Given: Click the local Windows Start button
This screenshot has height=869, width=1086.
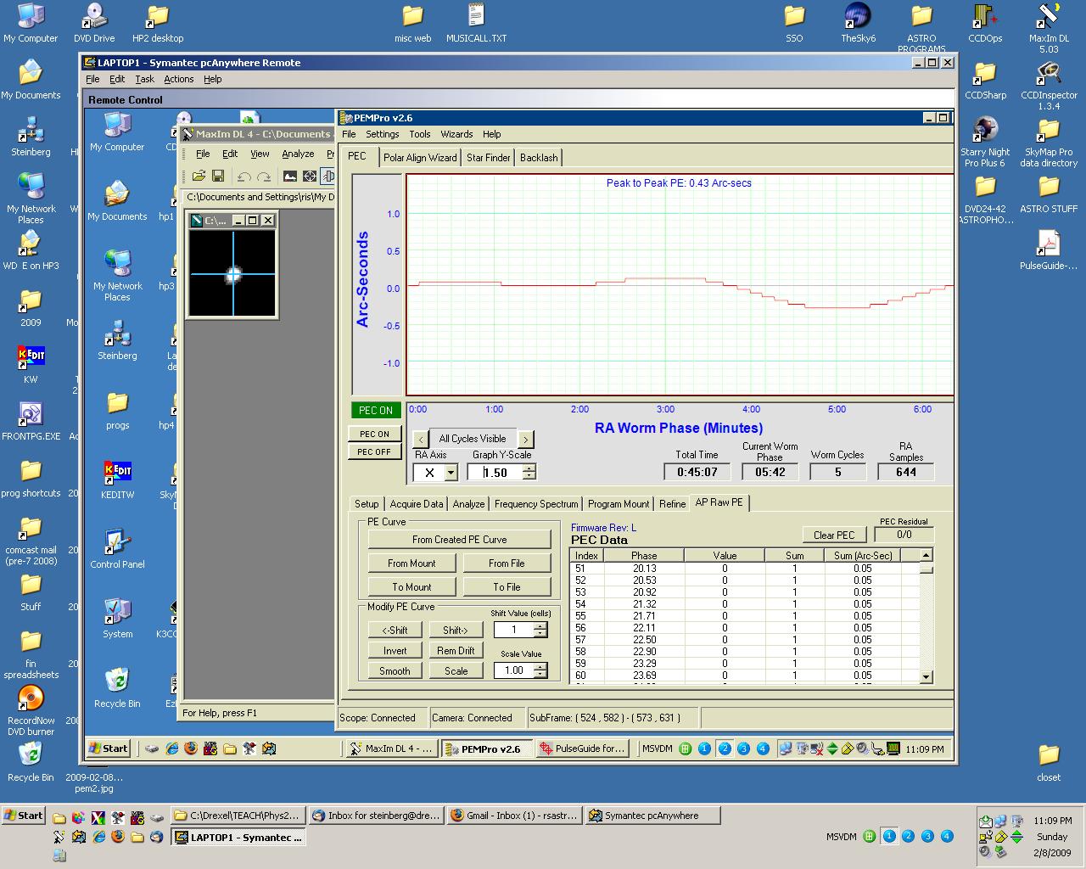Looking at the screenshot, I should pos(23,816).
